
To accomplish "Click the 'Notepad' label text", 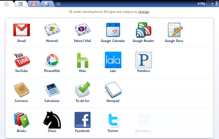I will (113, 101).
